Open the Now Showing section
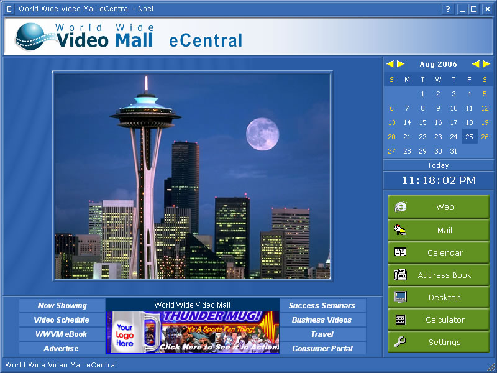 click(62, 306)
